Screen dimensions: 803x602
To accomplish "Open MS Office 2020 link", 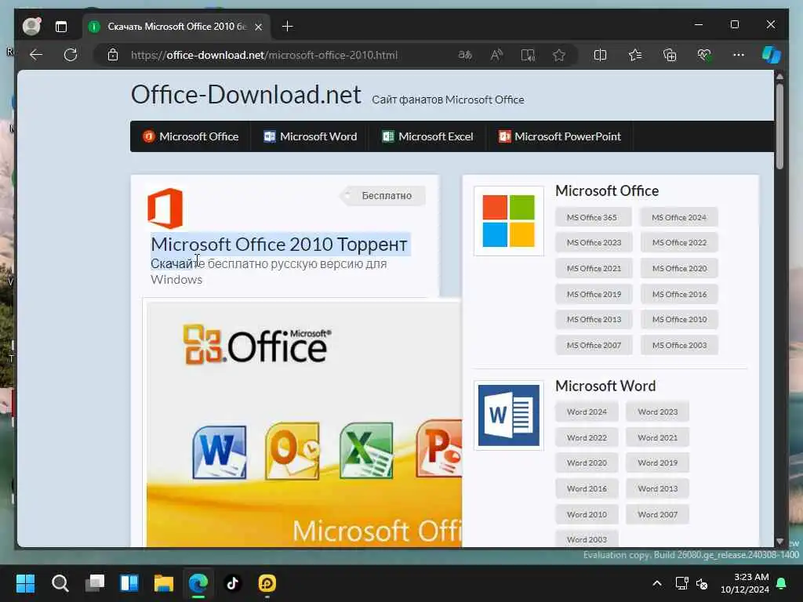I will coord(679,268).
